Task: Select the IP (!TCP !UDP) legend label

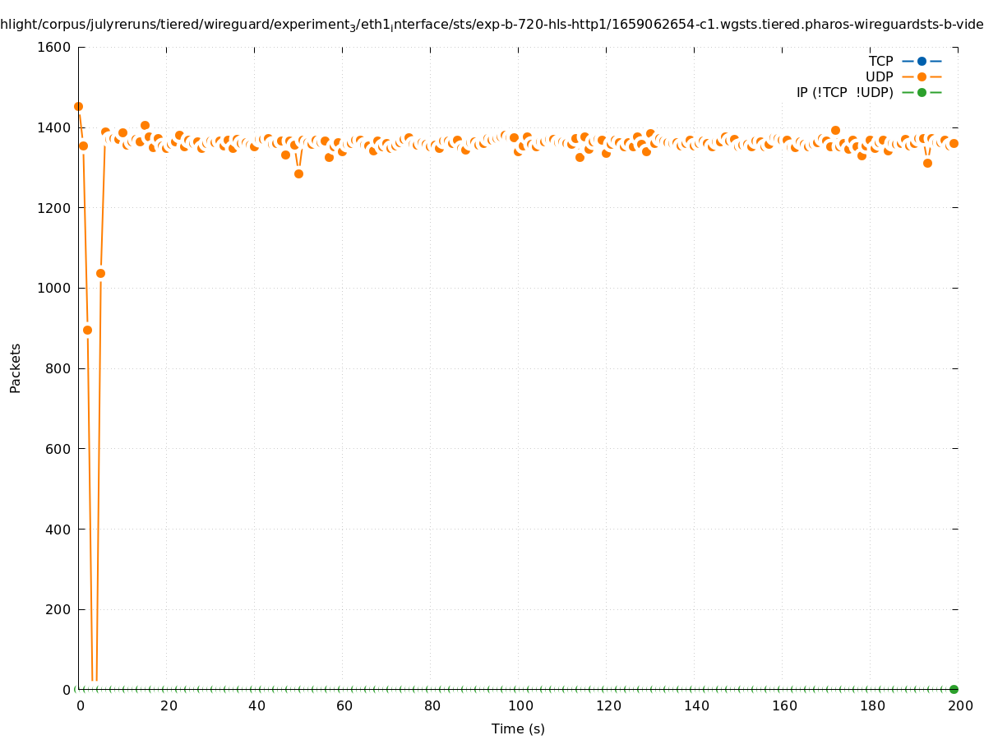Action: [844, 92]
